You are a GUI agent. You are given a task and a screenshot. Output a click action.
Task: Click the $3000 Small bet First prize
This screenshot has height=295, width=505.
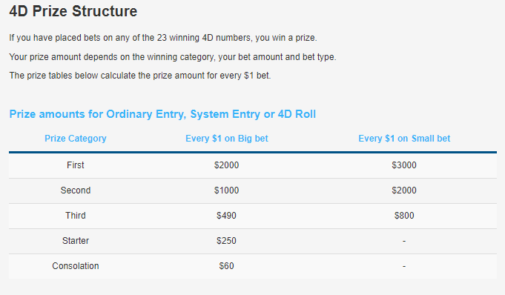404,165
